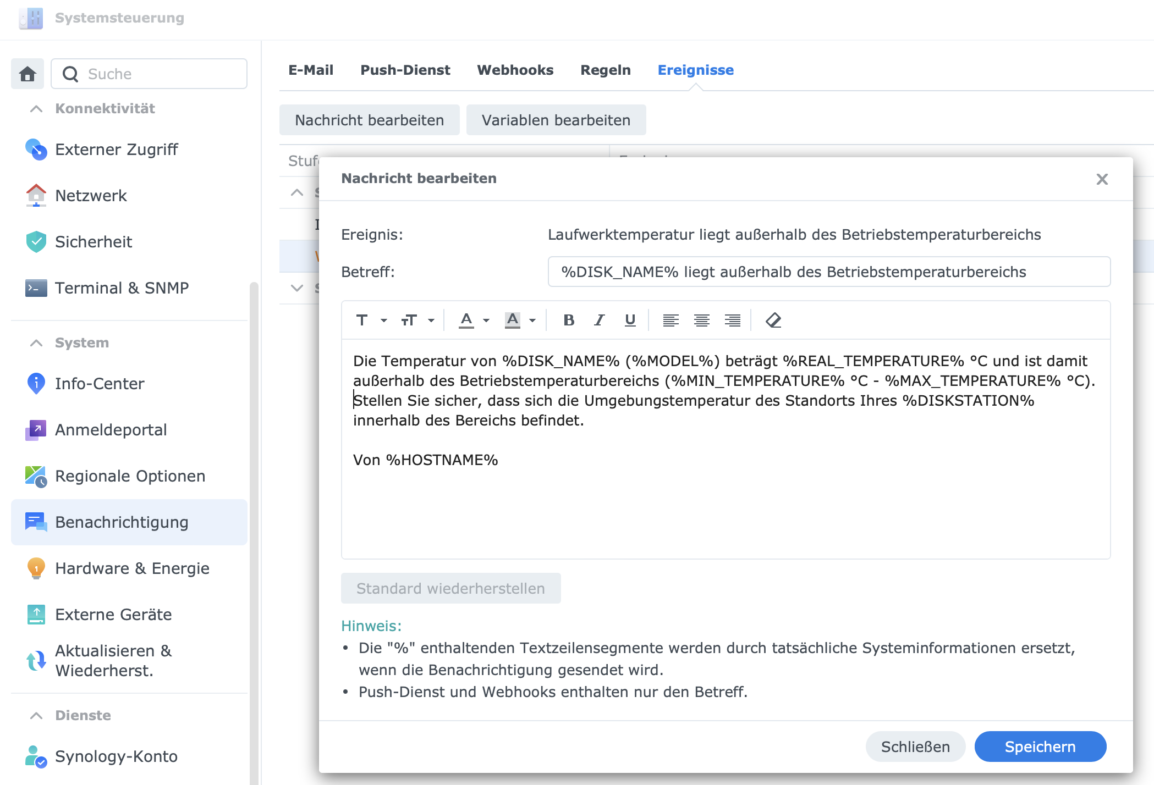
Task: Collapse the System sidebar section
Action: click(x=36, y=343)
